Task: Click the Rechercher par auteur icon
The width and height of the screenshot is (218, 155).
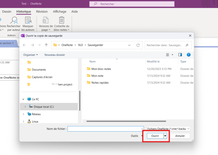Action: pos(14,21)
